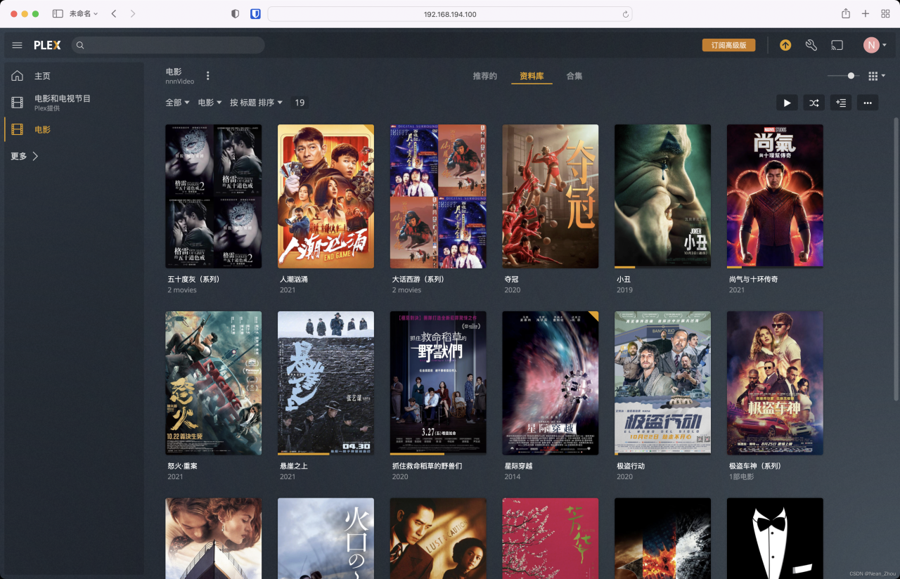Click the 极盗行动 title text
900x579 pixels.
[x=631, y=466]
